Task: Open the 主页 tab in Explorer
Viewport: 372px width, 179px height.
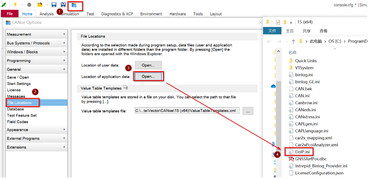Action: click(x=290, y=31)
